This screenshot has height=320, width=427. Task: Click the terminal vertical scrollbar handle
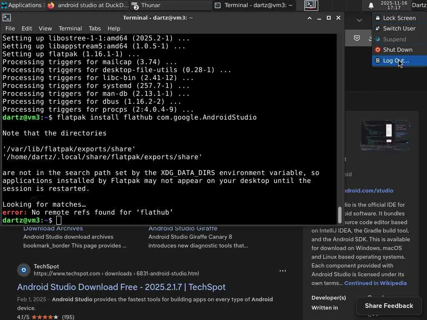click(339, 215)
